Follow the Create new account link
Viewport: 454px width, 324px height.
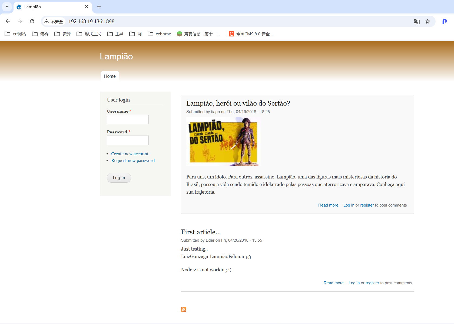click(x=130, y=154)
